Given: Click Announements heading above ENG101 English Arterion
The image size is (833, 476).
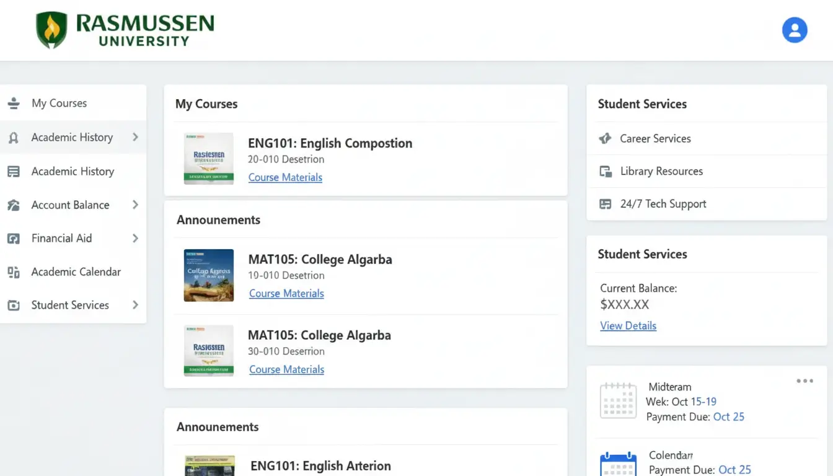Looking at the screenshot, I should [x=218, y=427].
